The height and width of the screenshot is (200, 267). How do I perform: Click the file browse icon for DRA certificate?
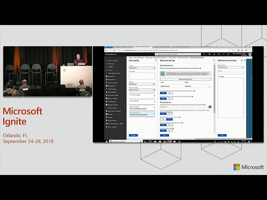click(210, 107)
